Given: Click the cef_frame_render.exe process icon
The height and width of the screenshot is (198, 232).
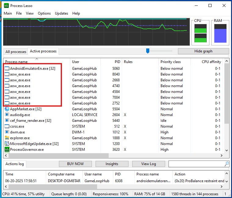Looking at the screenshot, I should (x=7, y=121).
